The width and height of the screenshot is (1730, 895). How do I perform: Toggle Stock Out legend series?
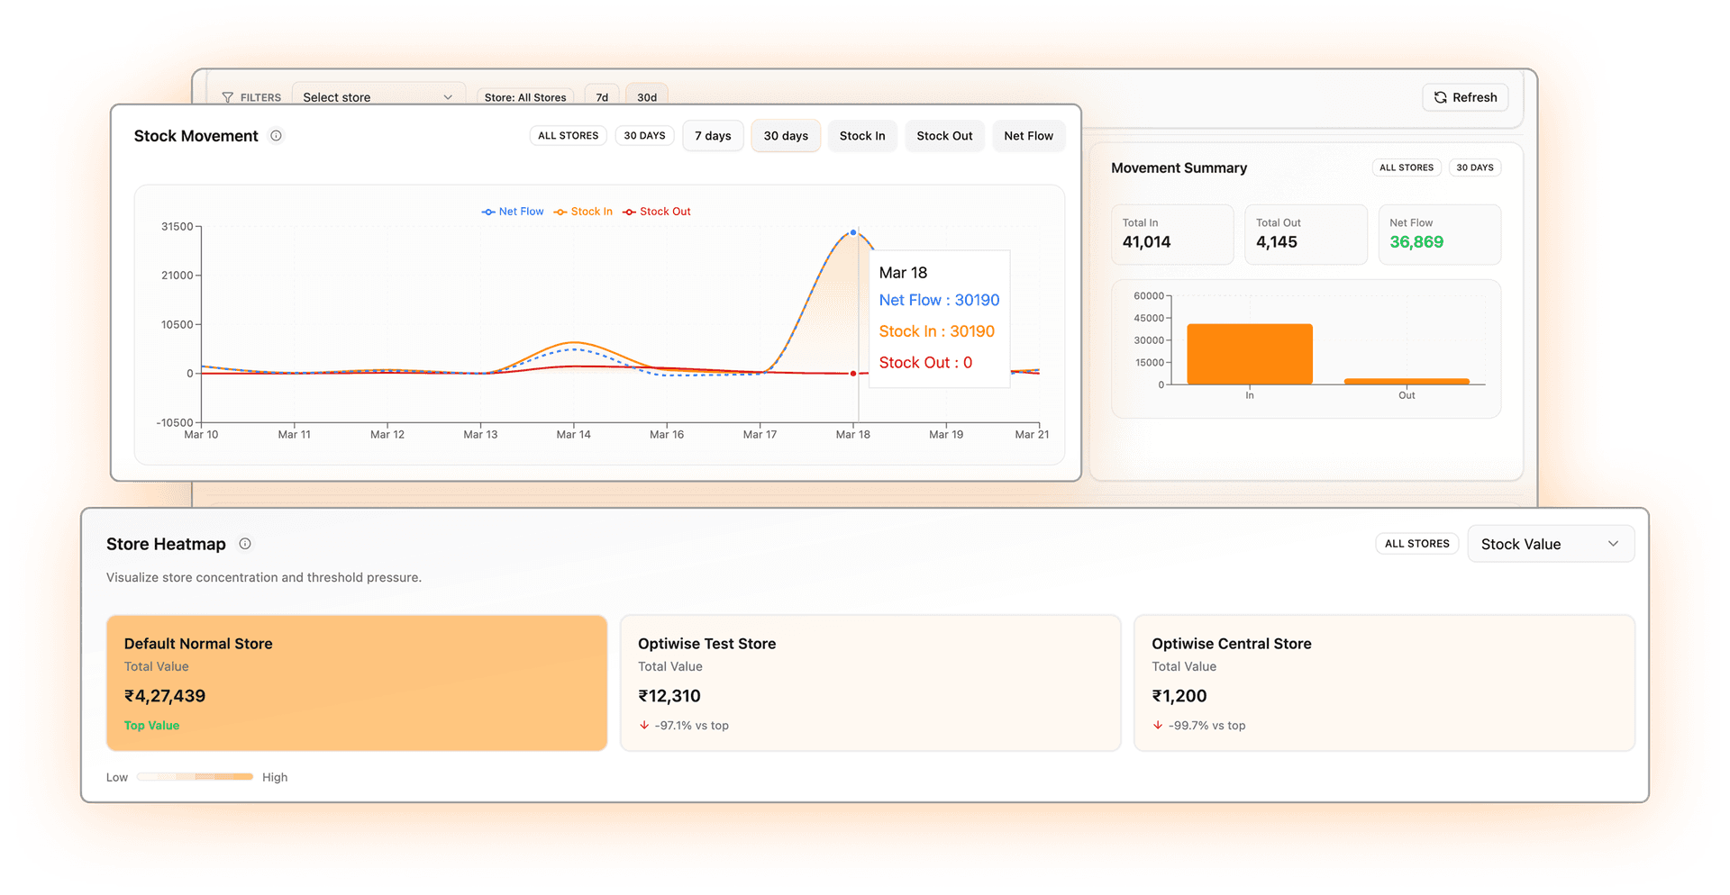(657, 212)
